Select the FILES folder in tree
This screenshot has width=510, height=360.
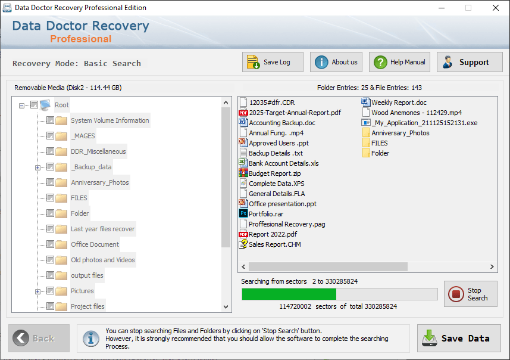pyautogui.click(x=79, y=198)
